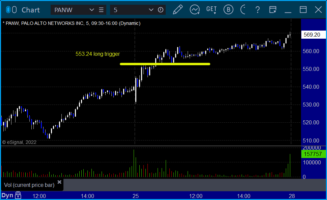327x200 pixels.
Task: Expand the 5-minute interval dropdown
Action: pos(151,10)
